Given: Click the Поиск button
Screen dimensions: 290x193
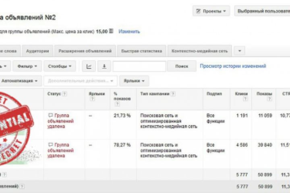Looking at the screenshot, I should point(182,66).
